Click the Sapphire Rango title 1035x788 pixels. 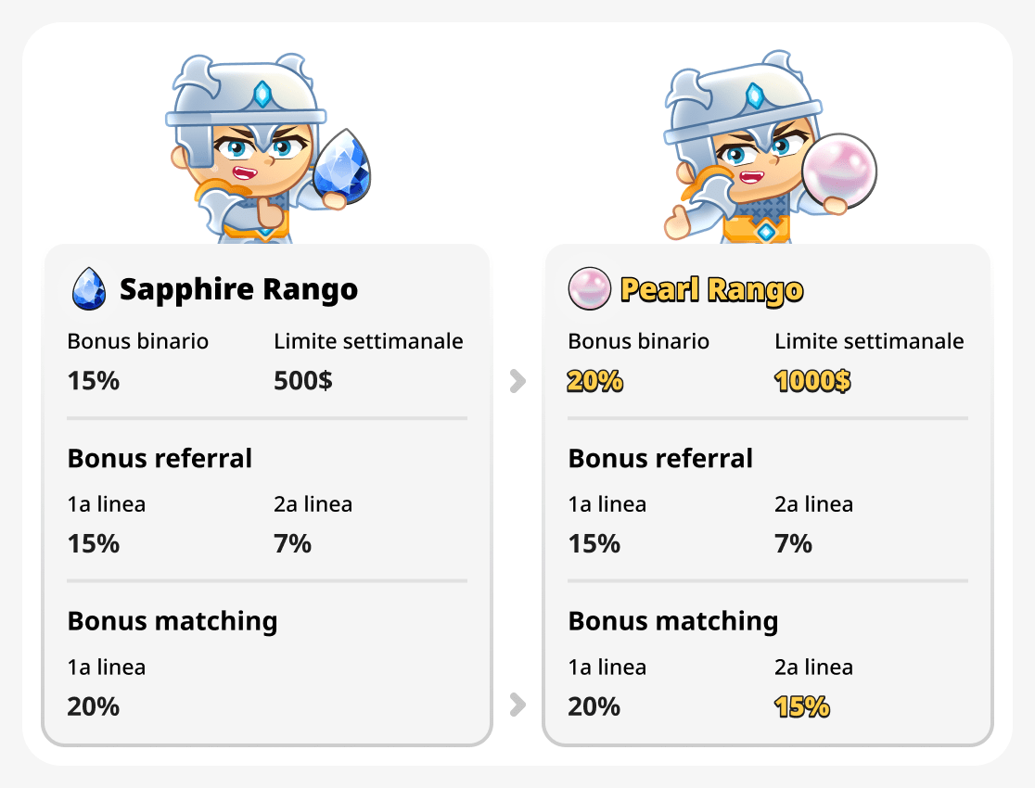[x=238, y=289]
